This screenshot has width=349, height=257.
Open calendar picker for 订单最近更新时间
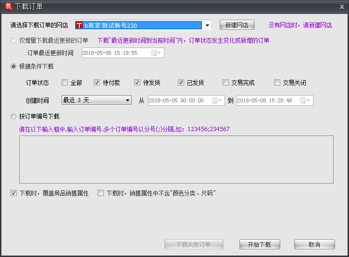point(156,53)
